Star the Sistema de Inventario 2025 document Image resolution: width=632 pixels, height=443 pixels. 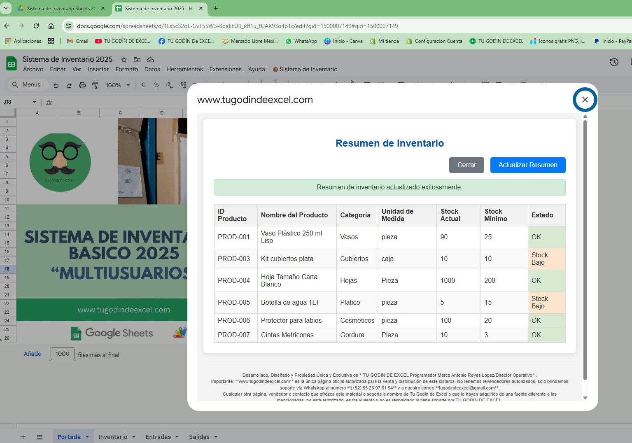pos(124,60)
